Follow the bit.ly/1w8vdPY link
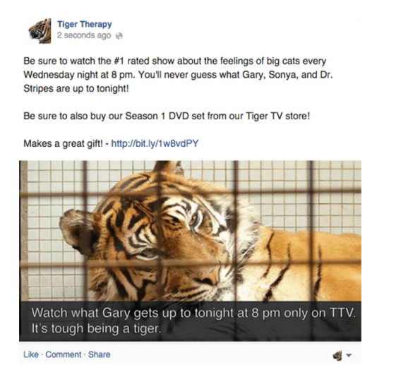The width and height of the screenshot is (408, 372). [x=155, y=143]
